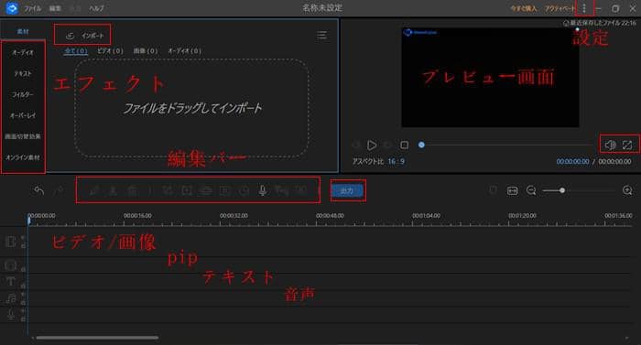Open the ファイル menu

click(x=32, y=8)
